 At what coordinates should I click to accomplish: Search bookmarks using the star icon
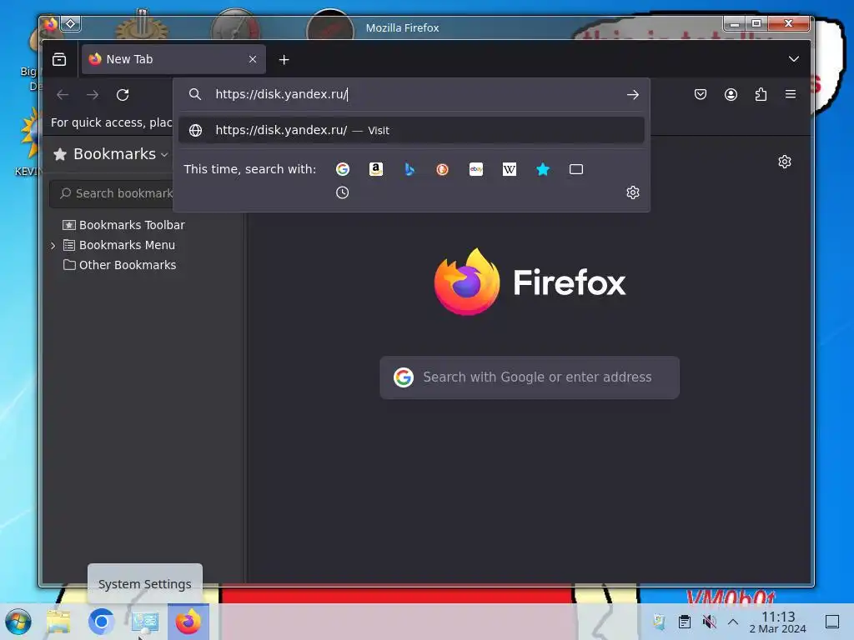(543, 169)
